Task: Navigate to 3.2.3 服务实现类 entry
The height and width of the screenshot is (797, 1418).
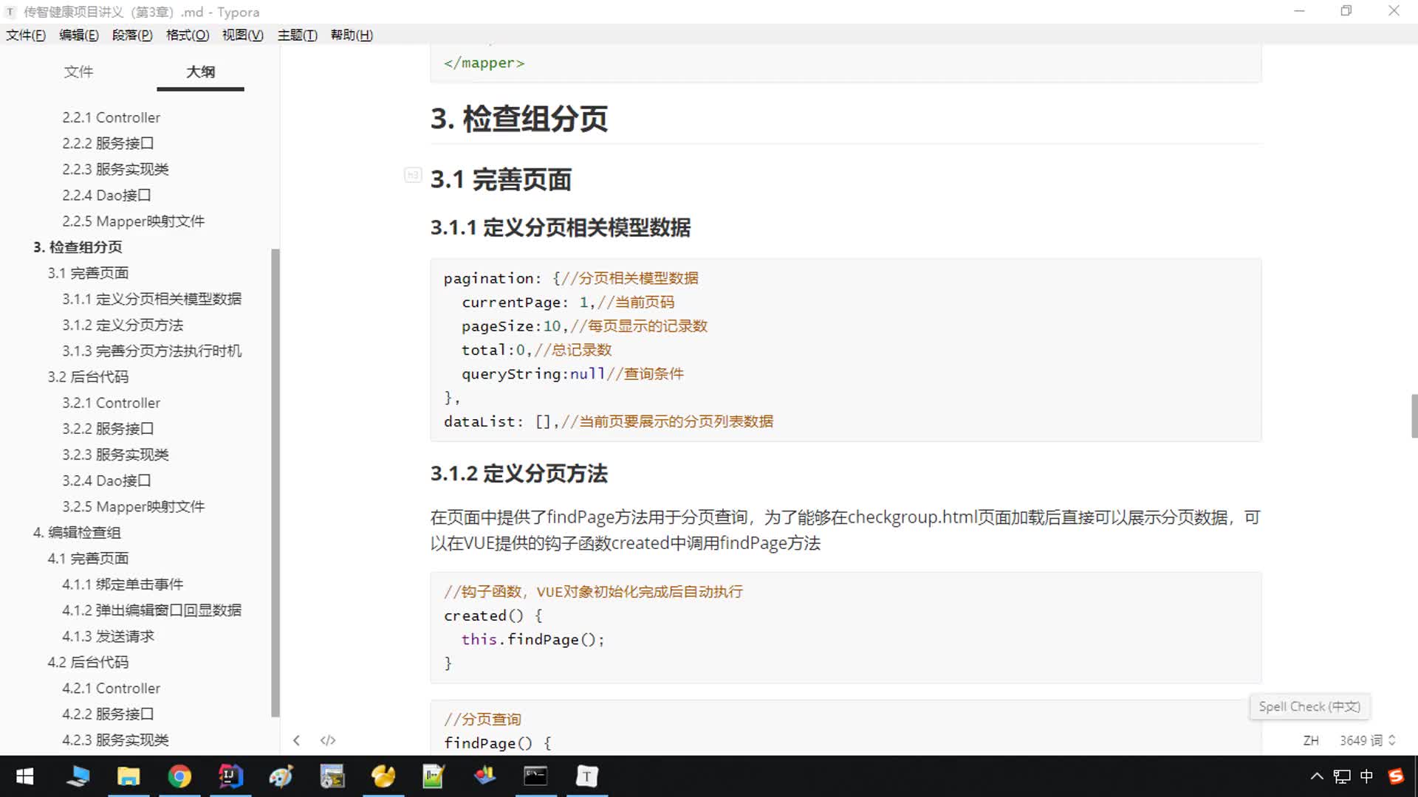Action: tap(115, 455)
